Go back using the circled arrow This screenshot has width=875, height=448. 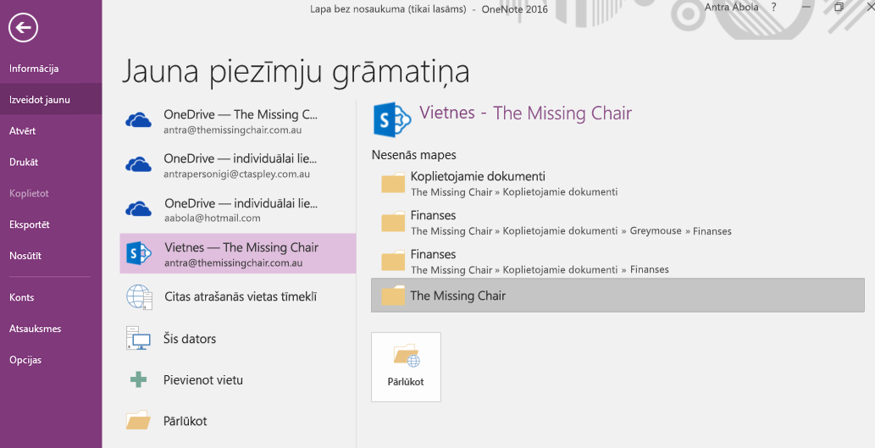pos(23,27)
